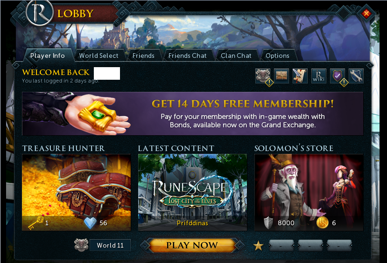Click the purple security shield checkmark icon

click(338, 76)
